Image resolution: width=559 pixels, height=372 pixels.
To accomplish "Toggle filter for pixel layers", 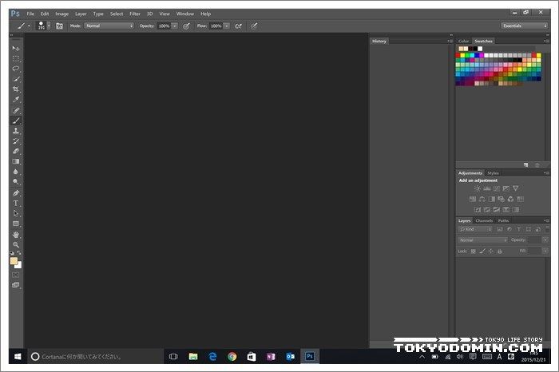I will (500, 229).
